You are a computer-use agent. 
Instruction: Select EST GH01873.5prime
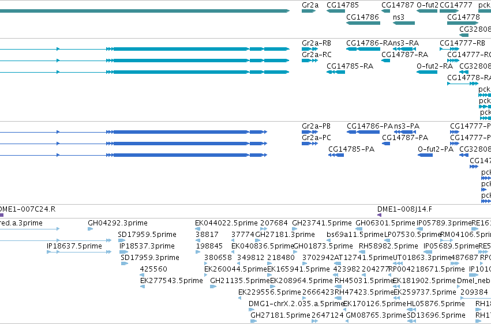tap(323, 246)
